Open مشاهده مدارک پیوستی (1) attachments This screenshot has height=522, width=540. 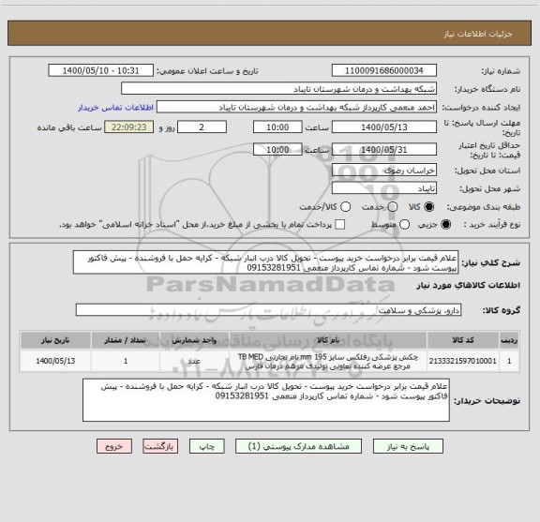pyautogui.click(x=298, y=446)
